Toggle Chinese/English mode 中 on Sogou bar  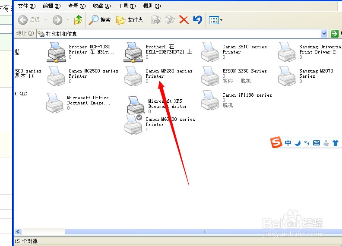pos(288,143)
